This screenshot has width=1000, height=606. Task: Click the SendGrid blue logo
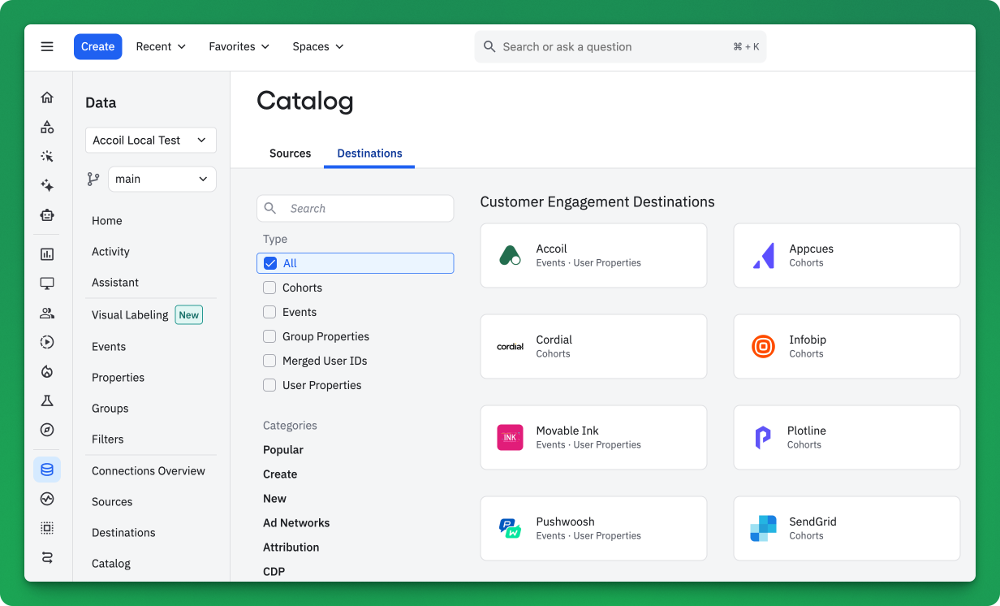click(763, 528)
